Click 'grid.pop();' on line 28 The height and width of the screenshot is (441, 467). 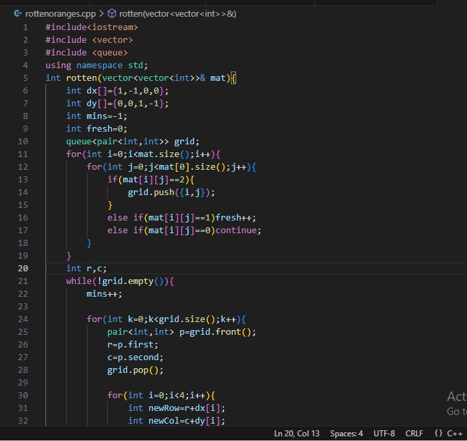coord(135,370)
